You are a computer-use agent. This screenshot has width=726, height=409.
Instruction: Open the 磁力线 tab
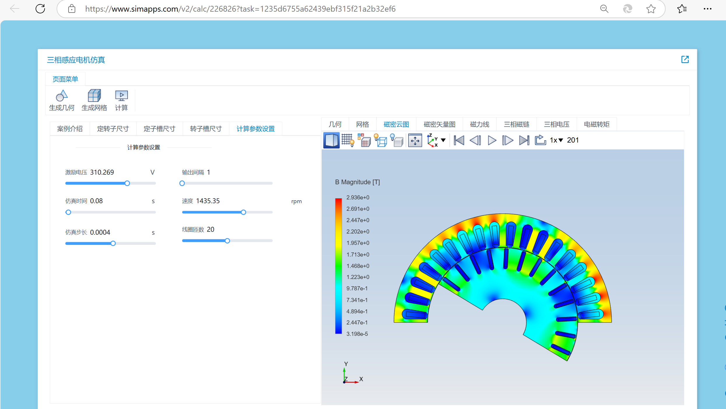480,124
